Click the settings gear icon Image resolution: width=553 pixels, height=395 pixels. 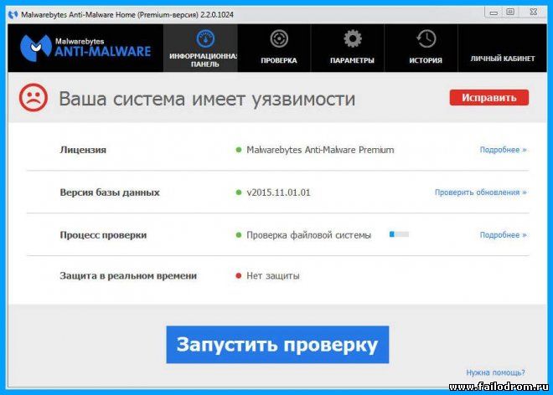pyautogui.click(x=352, y=38)
